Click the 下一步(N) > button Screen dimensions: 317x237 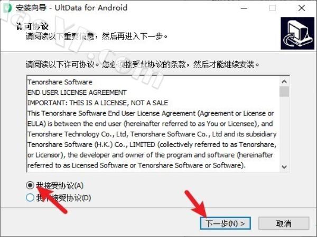click(x=226, y=223)
